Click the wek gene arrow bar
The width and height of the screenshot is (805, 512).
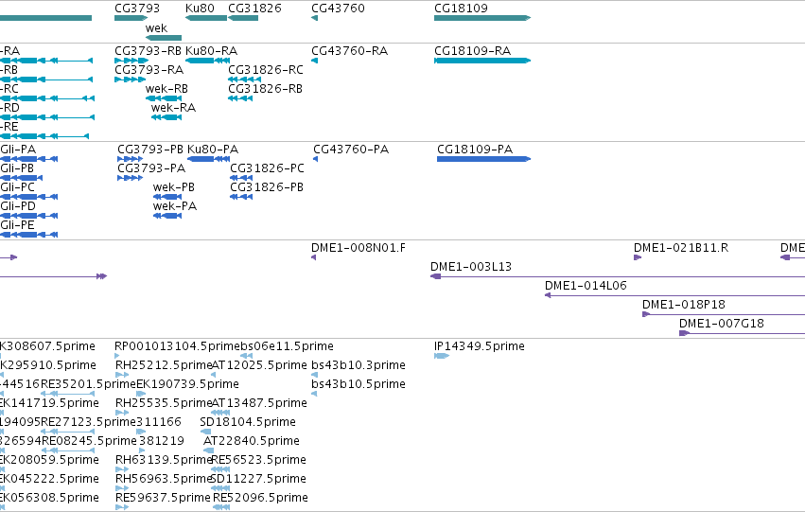point(164,38)
